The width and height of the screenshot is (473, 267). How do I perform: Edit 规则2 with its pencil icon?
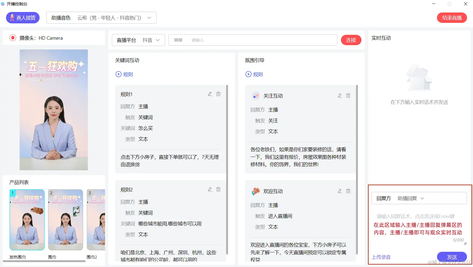tap(210, 190)
